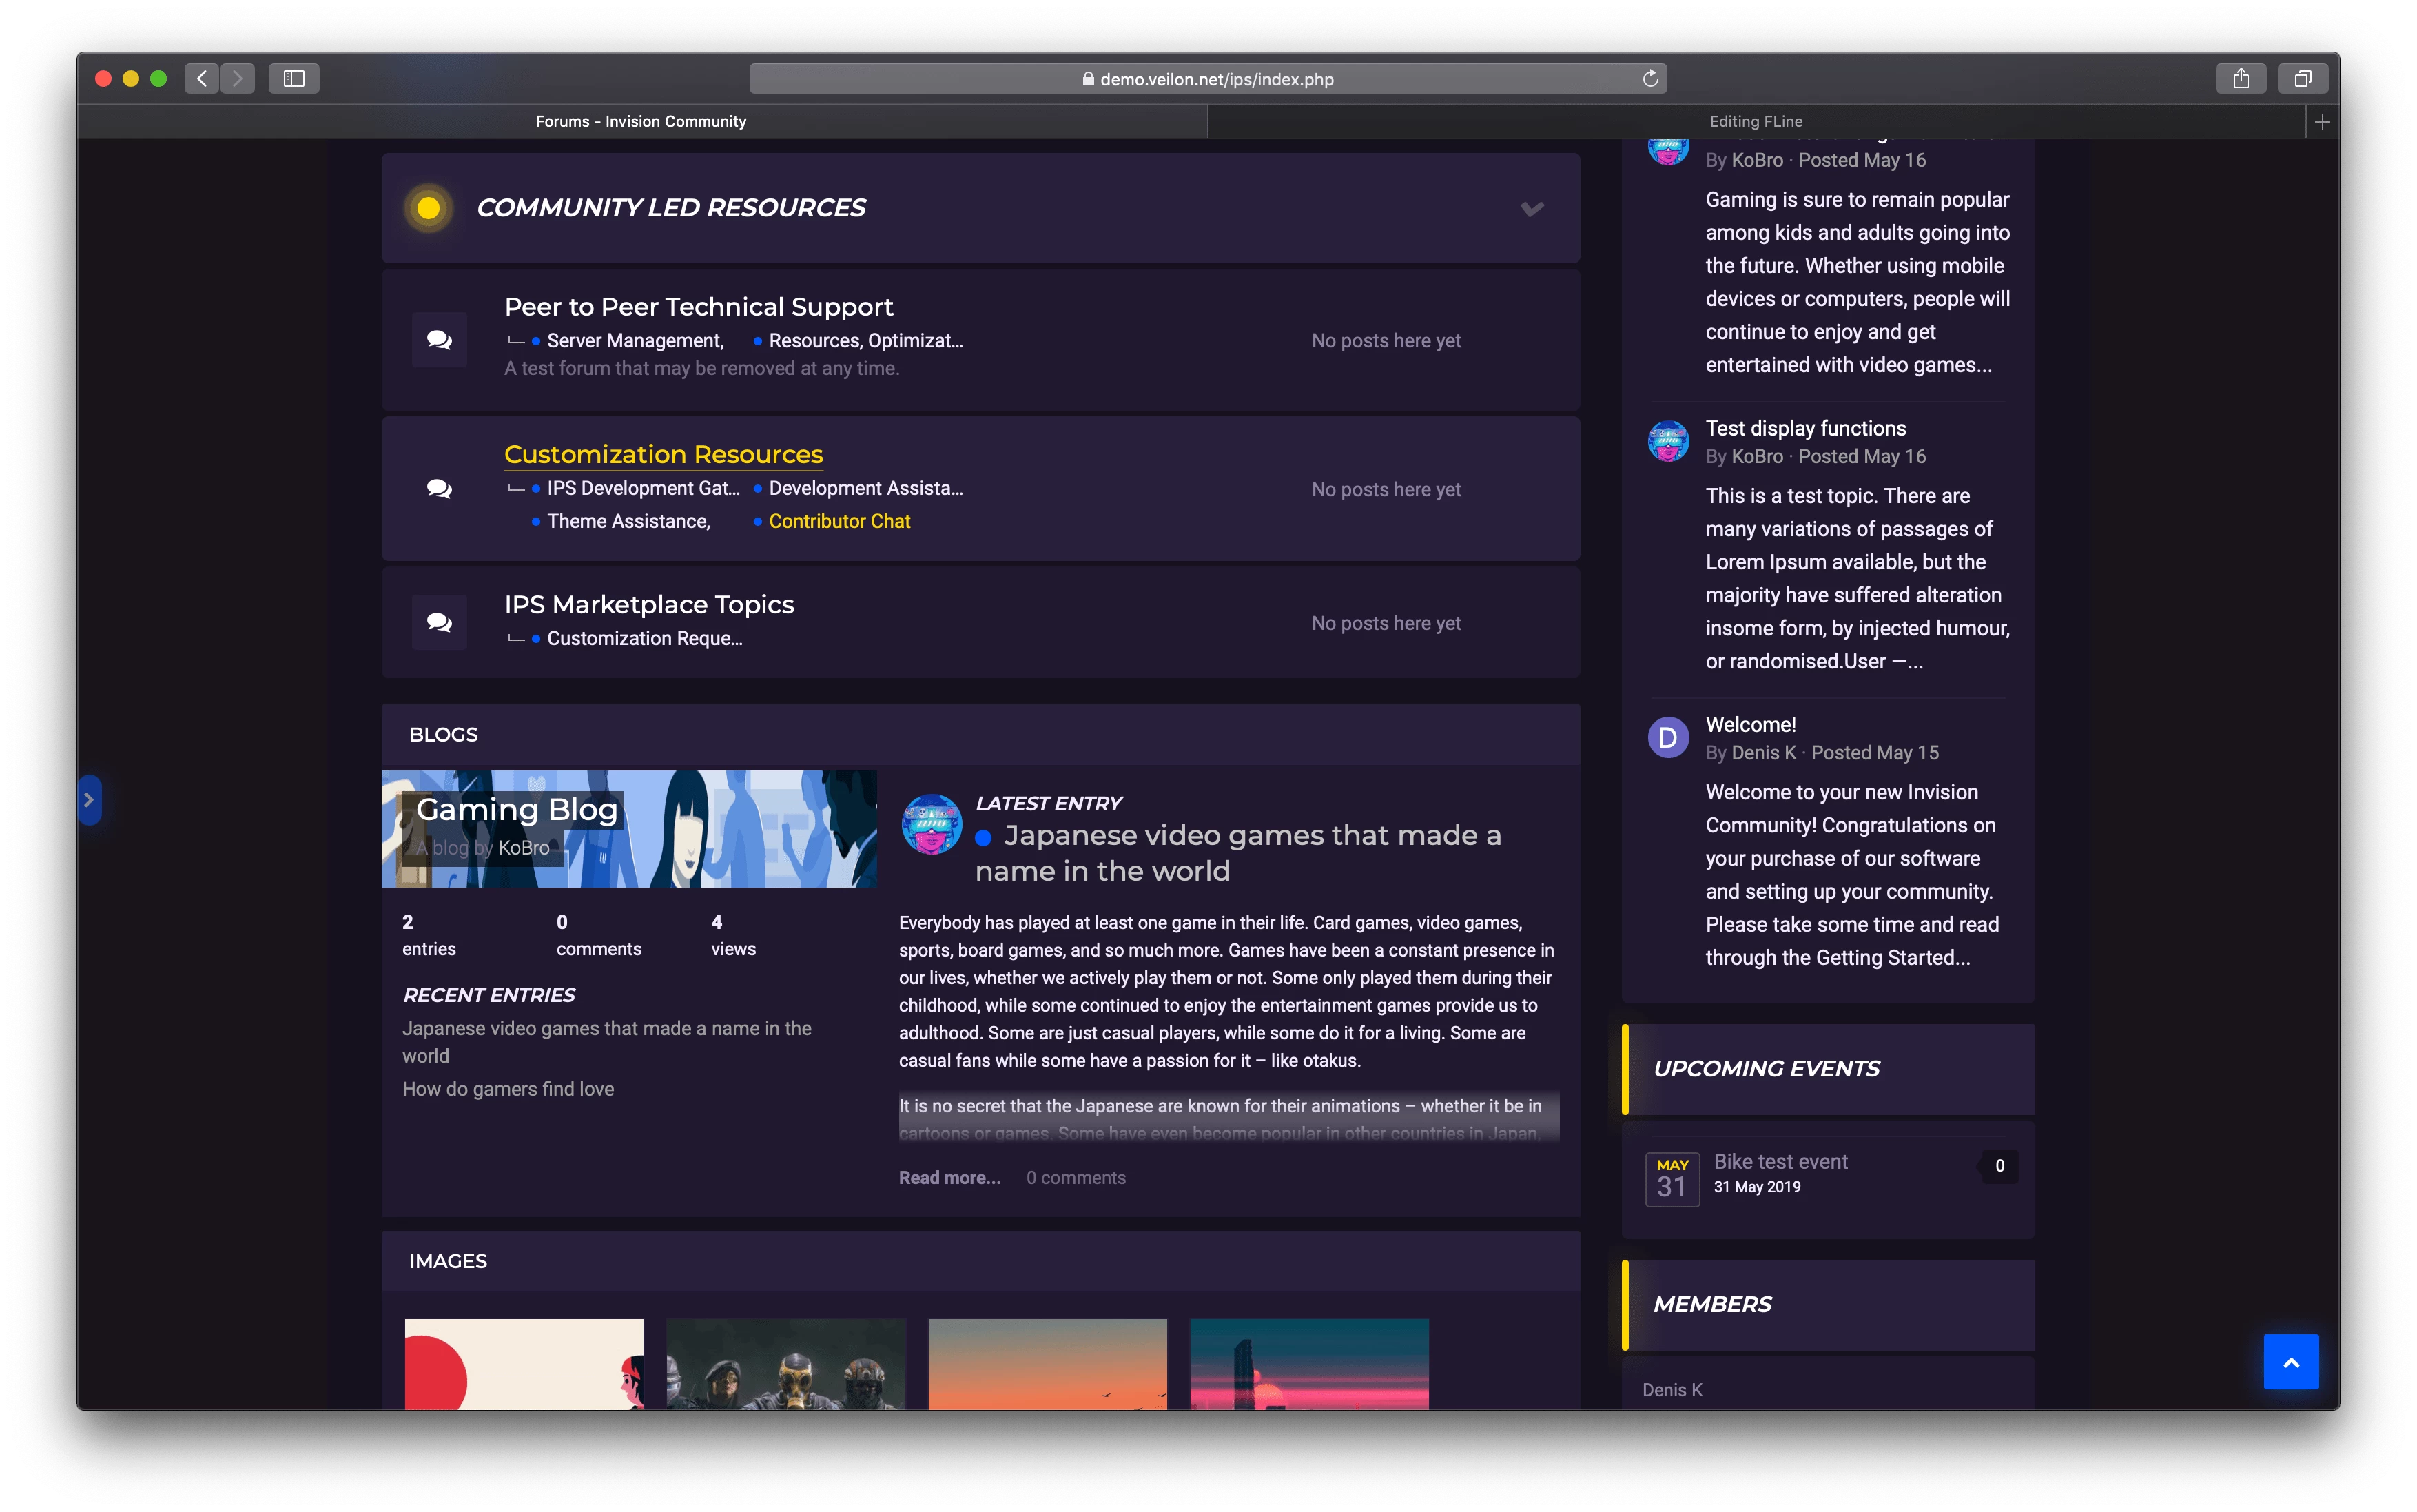Click the blue back-to-top arrow button
Viewport: 2417px width, 1512px height.
point(2291,1361)
